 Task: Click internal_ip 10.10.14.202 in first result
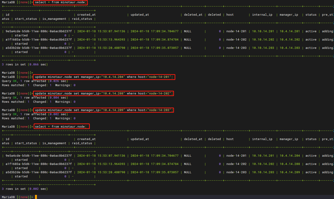(263, 39)
